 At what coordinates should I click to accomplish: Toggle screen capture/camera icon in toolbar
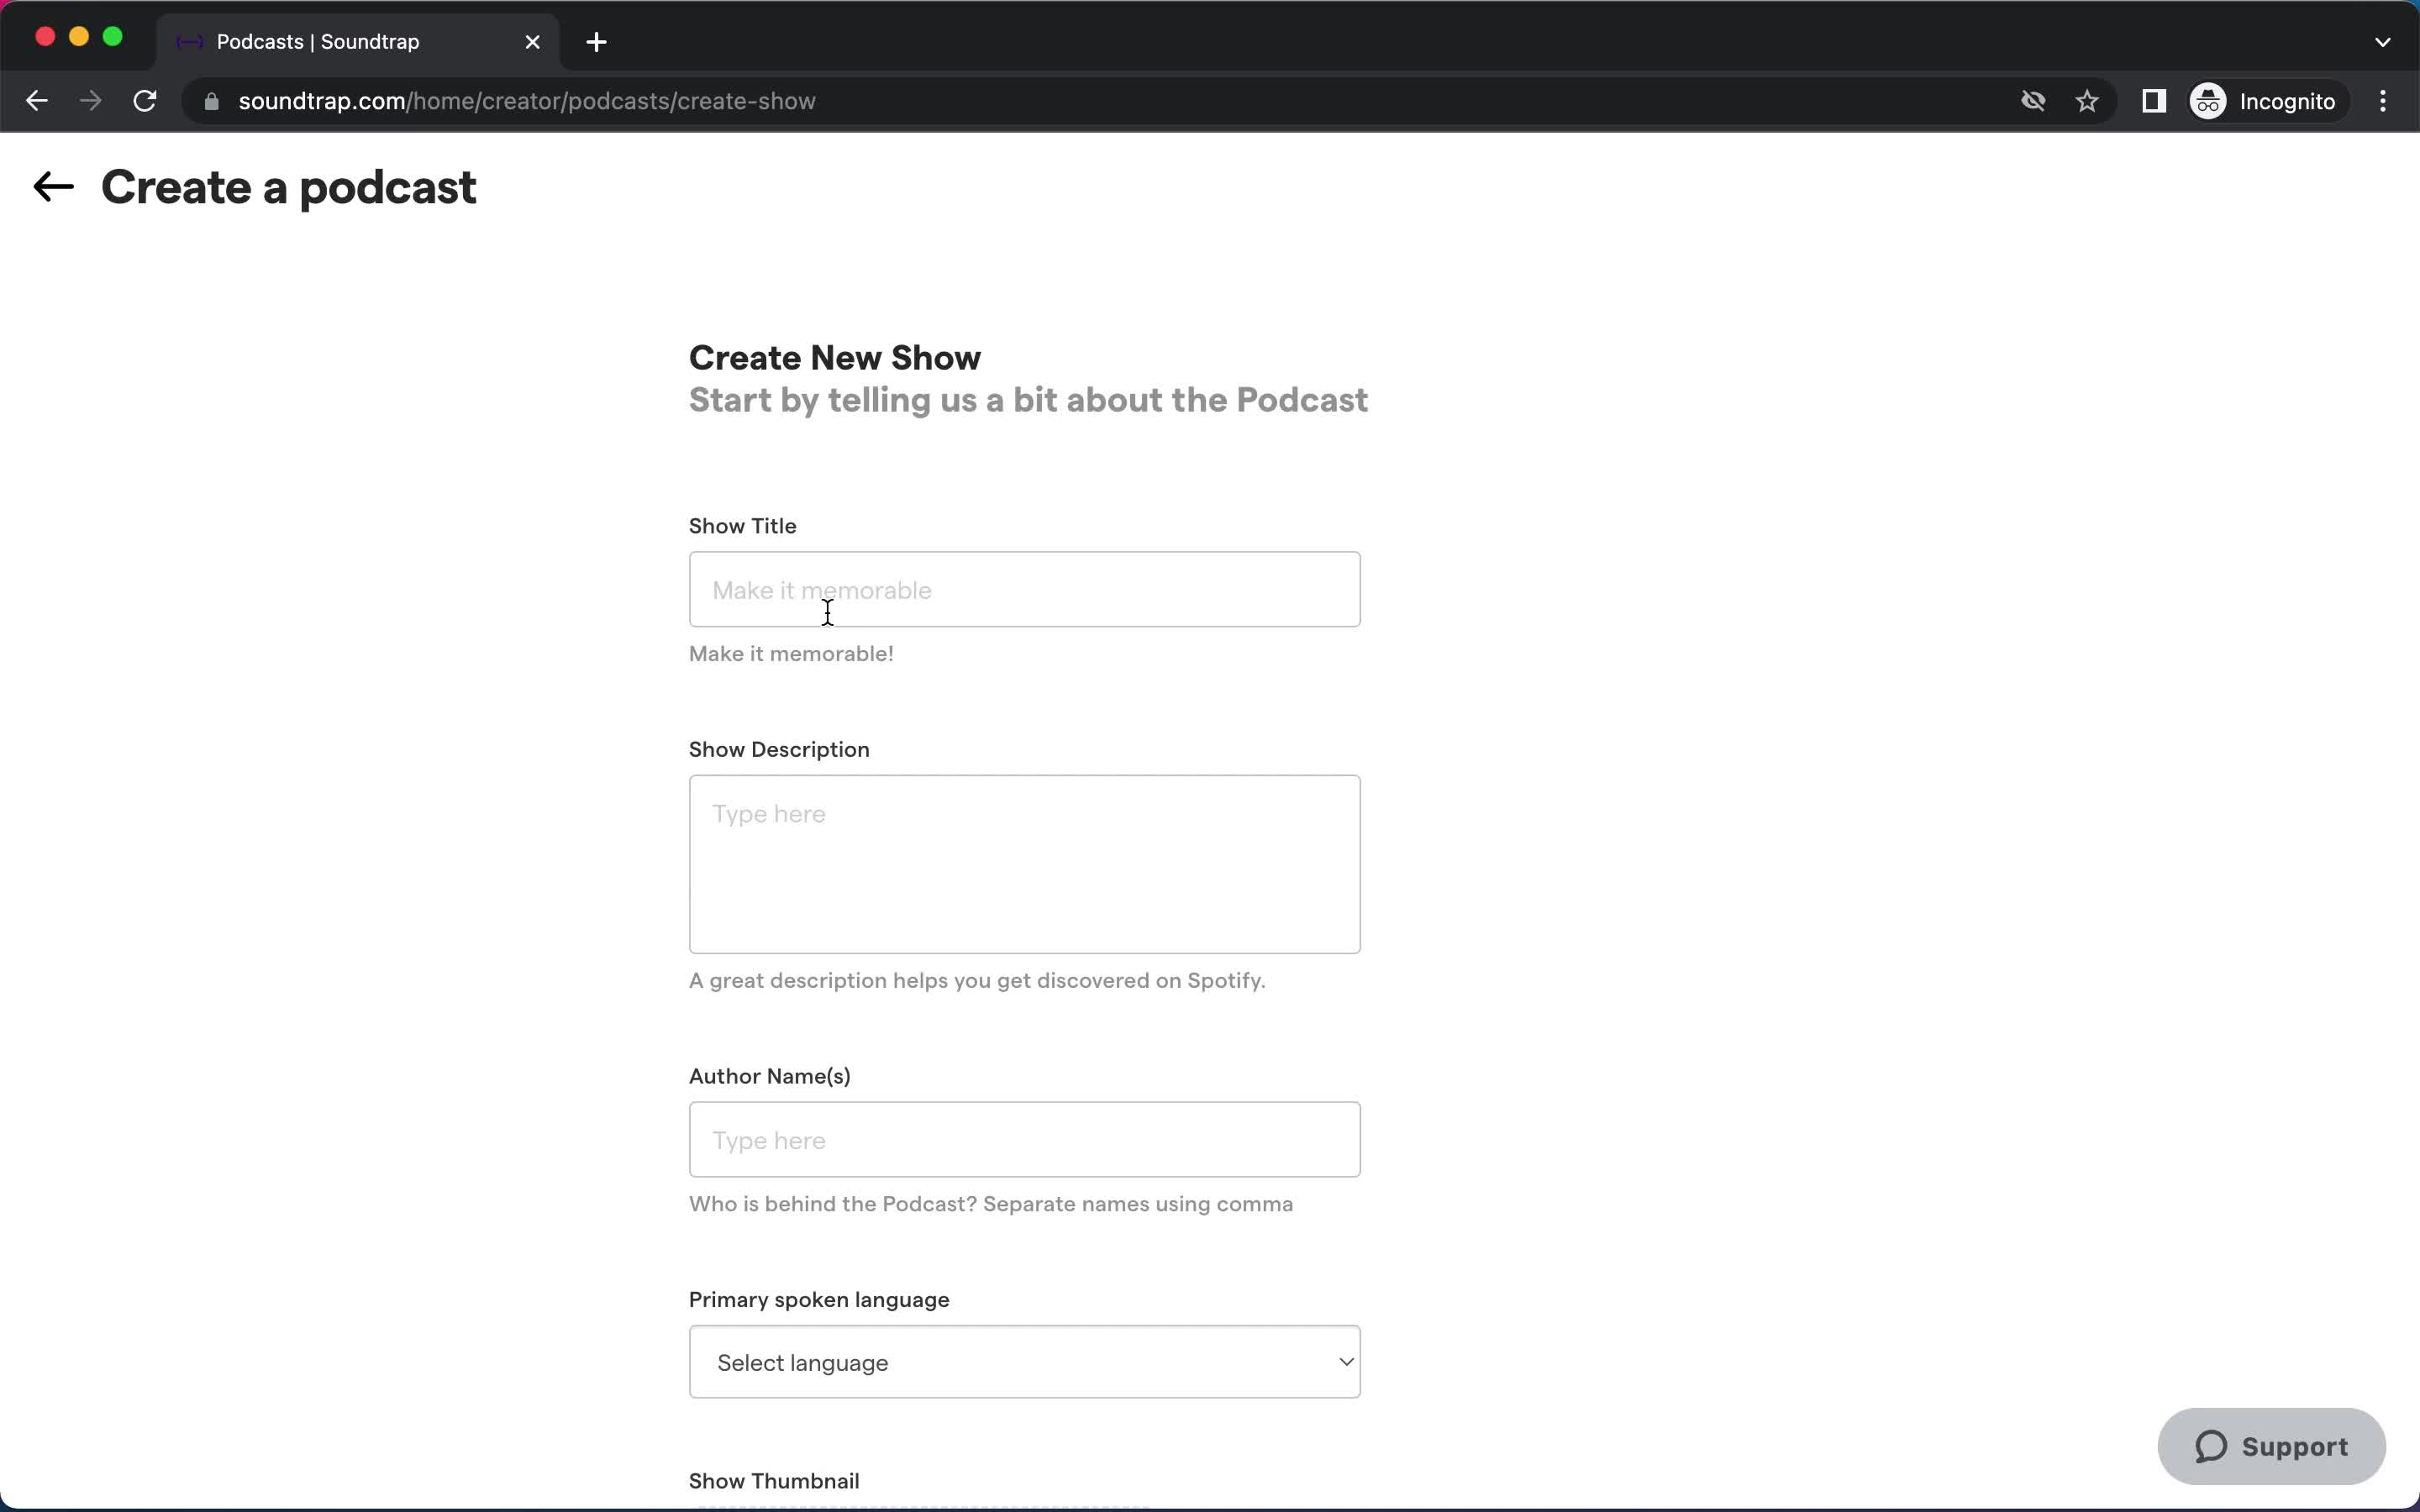tap(2033, 101)
